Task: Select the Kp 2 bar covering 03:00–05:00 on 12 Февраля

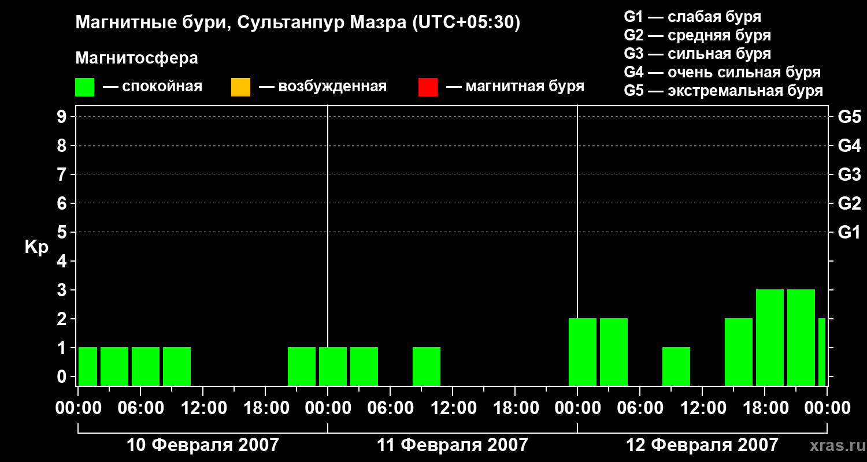Action: 614,352
